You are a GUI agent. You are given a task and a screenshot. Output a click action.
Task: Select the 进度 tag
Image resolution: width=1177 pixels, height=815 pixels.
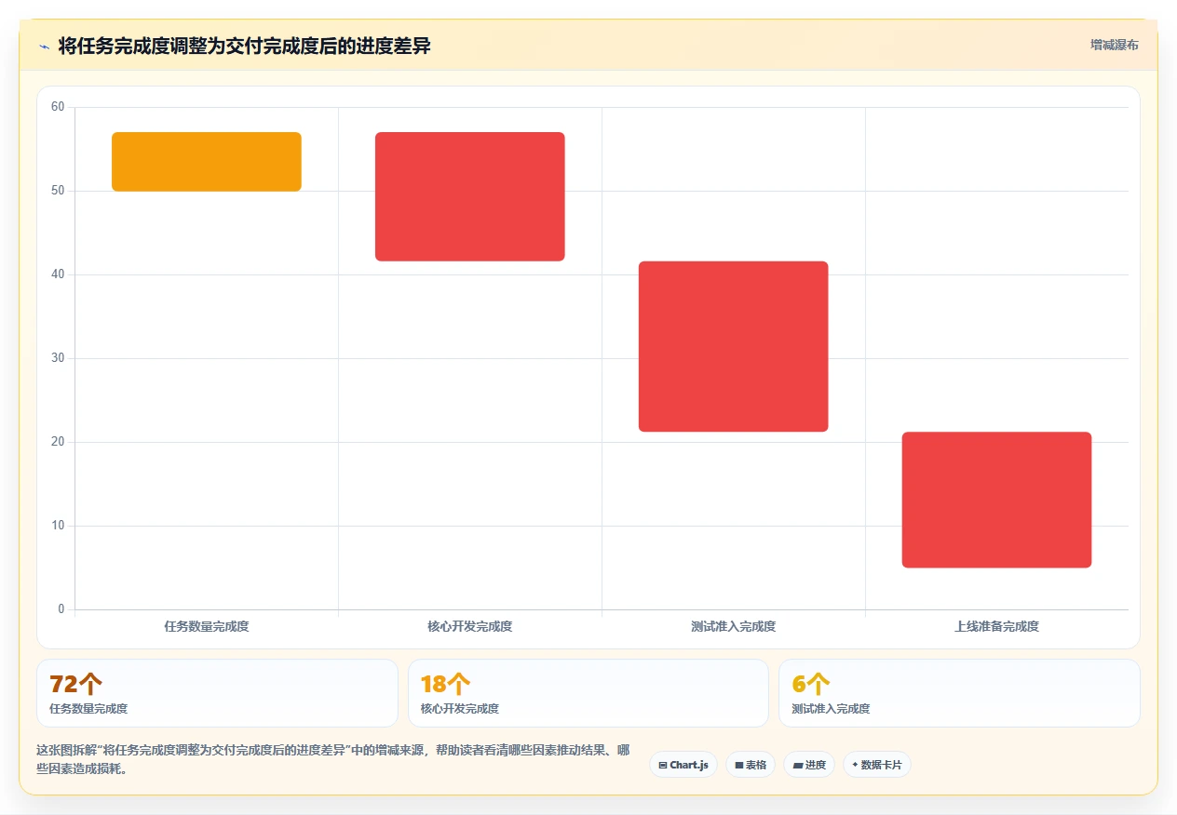click(x=809, y=765)
